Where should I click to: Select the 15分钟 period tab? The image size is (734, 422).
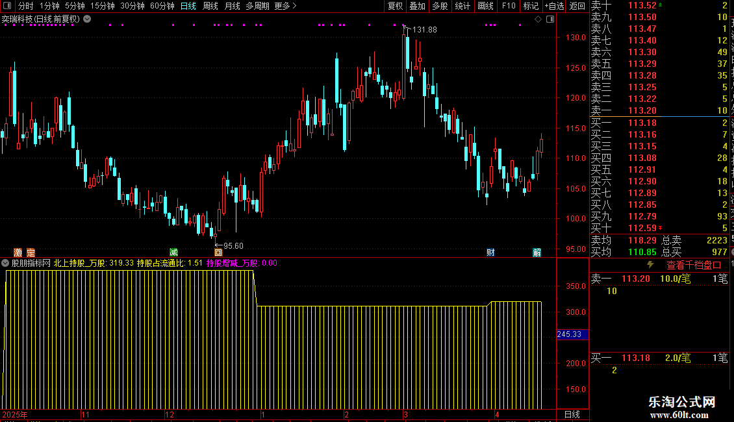tap(103, 6)
